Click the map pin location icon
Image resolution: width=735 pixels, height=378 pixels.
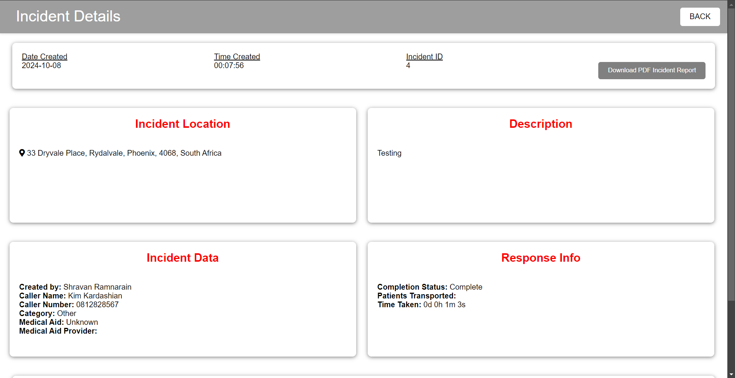[22, 153]
